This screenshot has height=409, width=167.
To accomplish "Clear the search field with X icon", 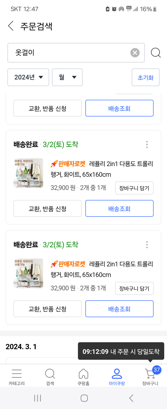I will 135,53.
